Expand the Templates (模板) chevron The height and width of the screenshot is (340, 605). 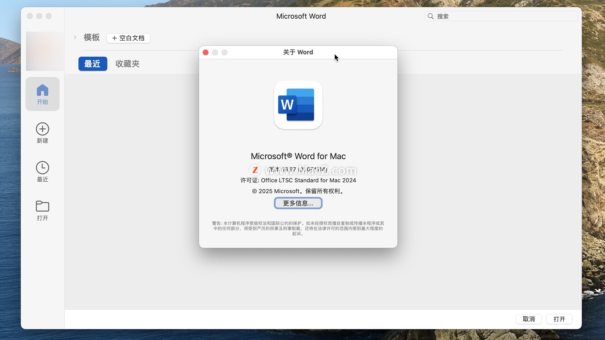click(75, 37)
